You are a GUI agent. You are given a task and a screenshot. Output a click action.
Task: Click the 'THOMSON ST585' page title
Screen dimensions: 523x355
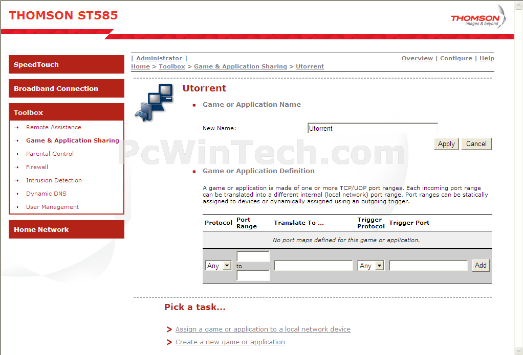(63, 15)
